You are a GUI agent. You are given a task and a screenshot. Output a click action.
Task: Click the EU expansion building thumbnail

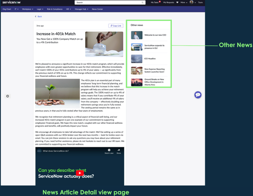136,47
